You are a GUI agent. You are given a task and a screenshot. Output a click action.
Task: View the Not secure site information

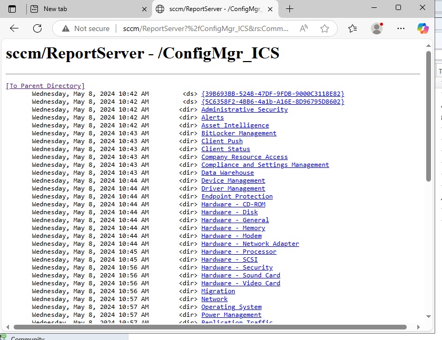(87, 28)
